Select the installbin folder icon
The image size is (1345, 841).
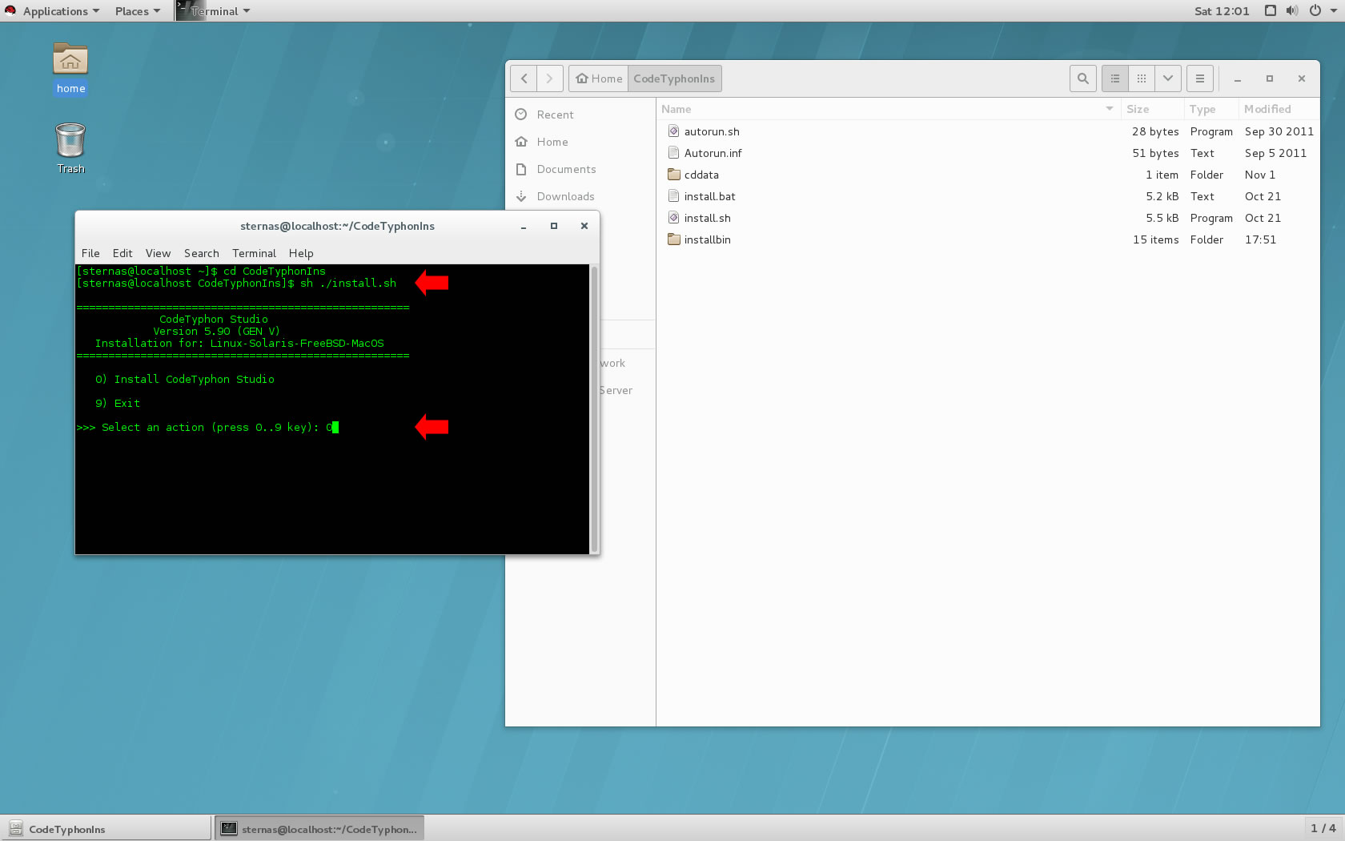pyautogui.click(x=674, y=239)
